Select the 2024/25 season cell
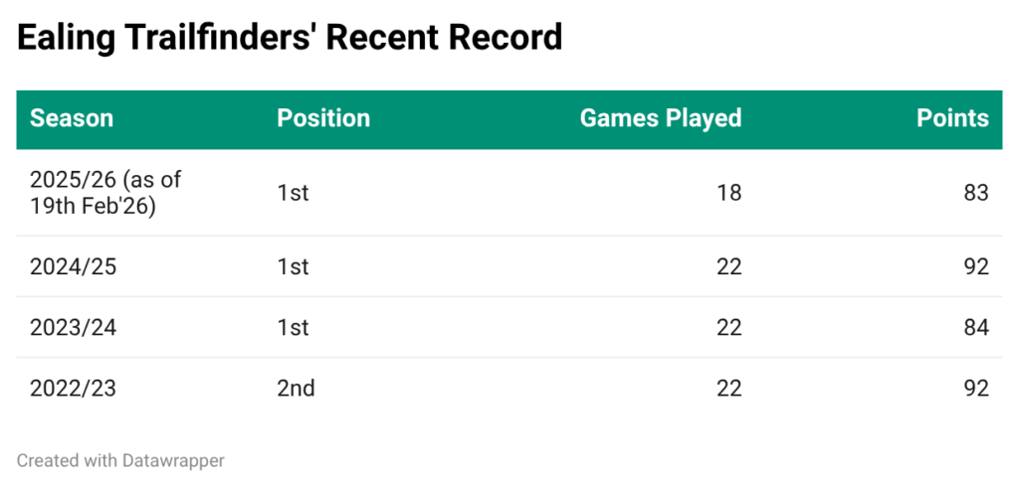 [x=73, y=266]
